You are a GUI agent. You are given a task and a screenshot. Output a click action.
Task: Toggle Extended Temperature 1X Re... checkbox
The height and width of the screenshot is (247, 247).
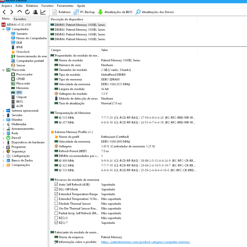click(56, 199)
